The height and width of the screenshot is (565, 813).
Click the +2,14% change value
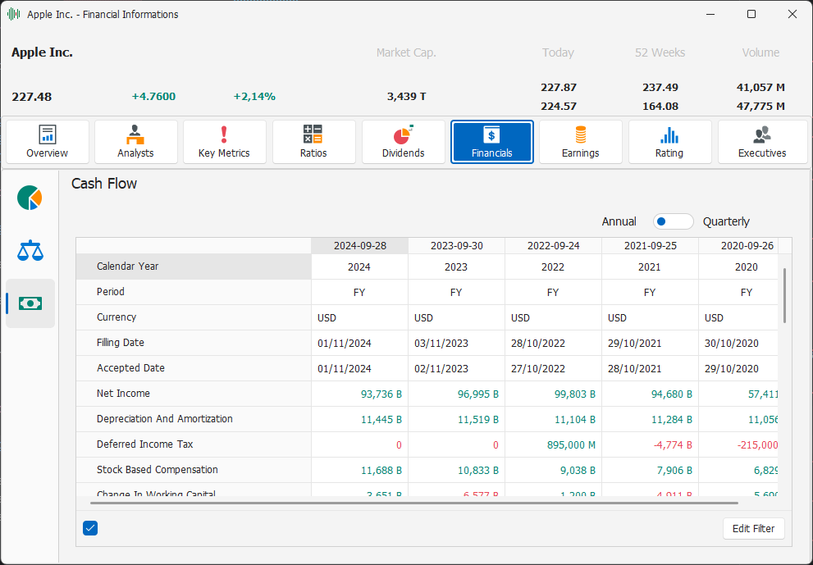tap(254, 97)
